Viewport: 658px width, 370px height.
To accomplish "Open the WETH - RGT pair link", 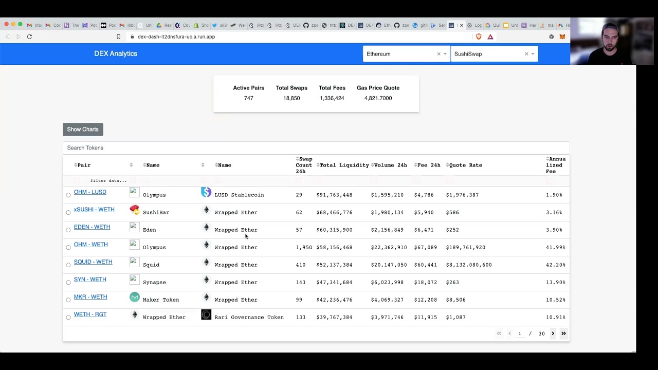I will [x=90, y=314].
